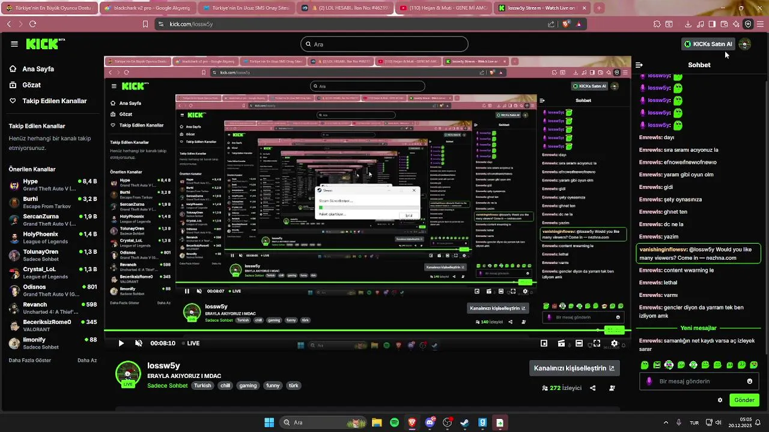
Task: Select the gaming tag under the main stream
Action: tap(248, 385)
